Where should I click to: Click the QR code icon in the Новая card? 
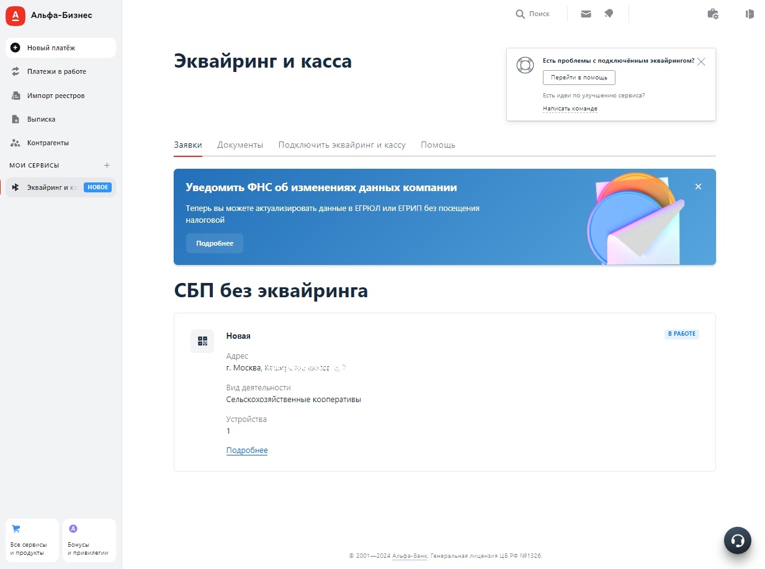(x=202, y=341)
